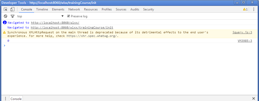The image size is (259, 101).
Task: Open the DevTools three-dot customize menu
Action: click(254, 9)
